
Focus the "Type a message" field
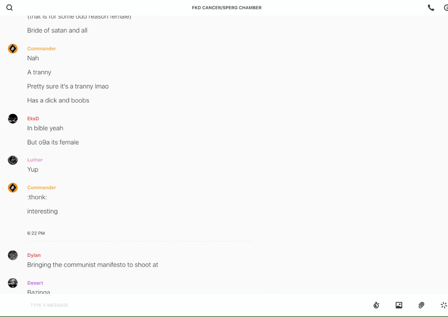[x=197, y=305]
